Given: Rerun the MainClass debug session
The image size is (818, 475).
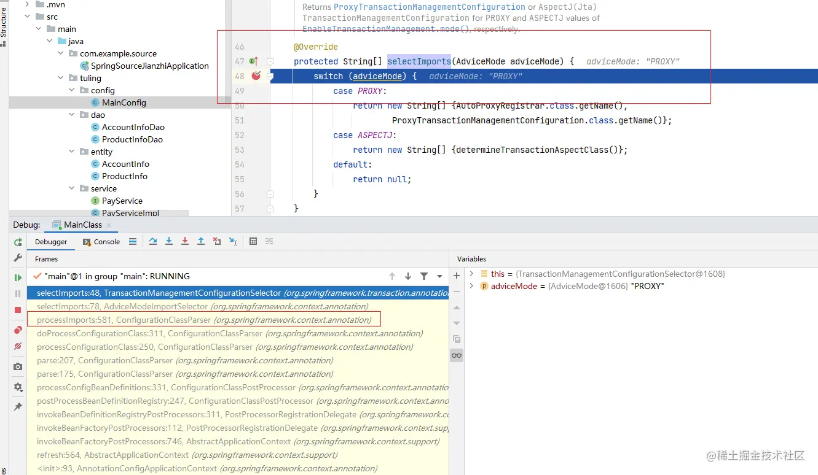Looking at the screenshot, I should coord(18,242).
